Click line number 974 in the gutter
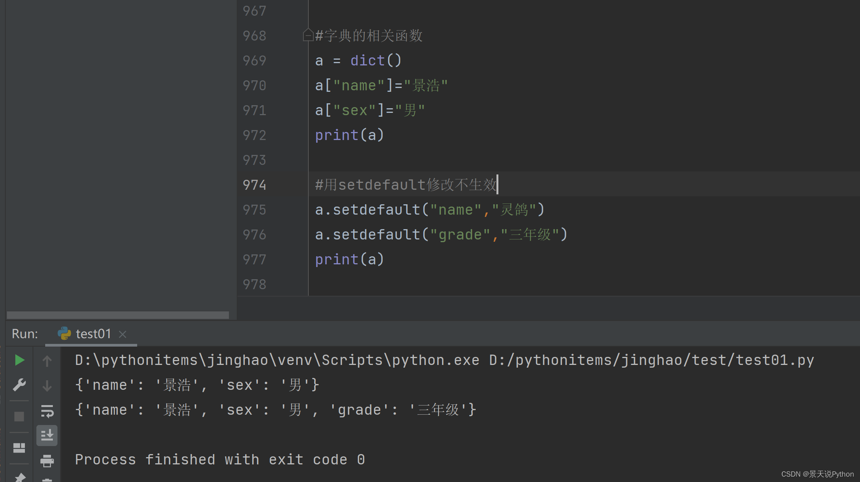The image size is (860, 482). click(x=254, y=185)
